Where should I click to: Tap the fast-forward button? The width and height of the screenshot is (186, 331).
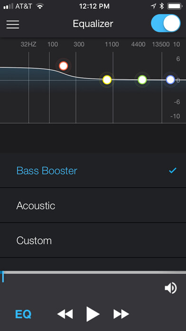pos(121,314)
